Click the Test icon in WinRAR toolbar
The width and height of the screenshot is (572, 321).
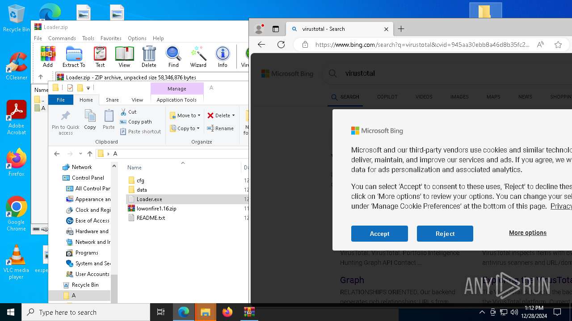point(100,57)
